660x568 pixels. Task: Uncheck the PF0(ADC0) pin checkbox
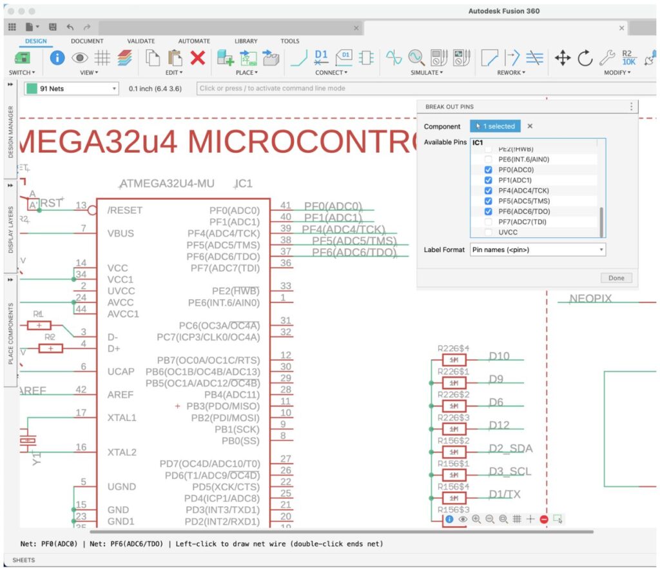(x=489, y=170)
